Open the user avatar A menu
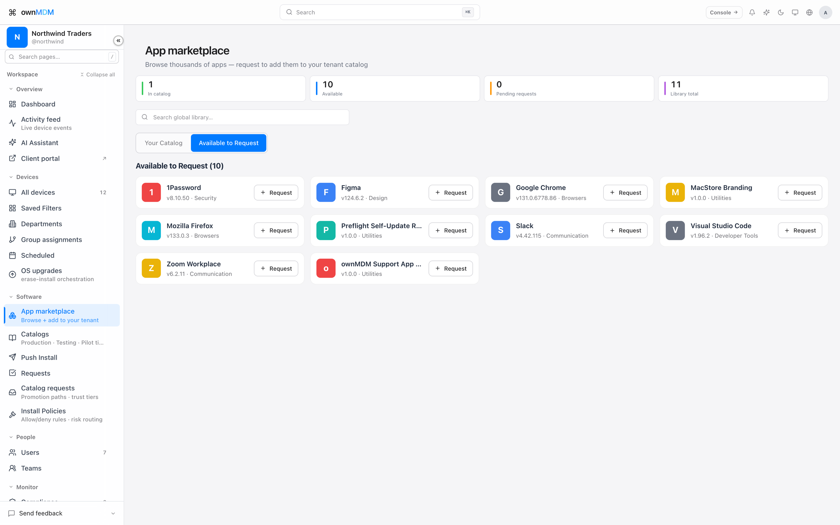 (826, 12)
